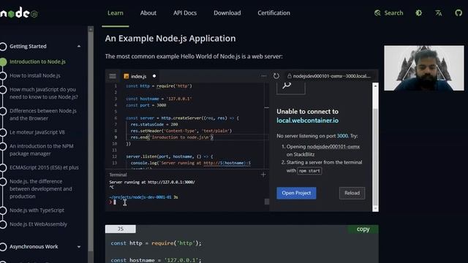Collapse the Getting Started section
468x263 pixels.
point(79,46)
